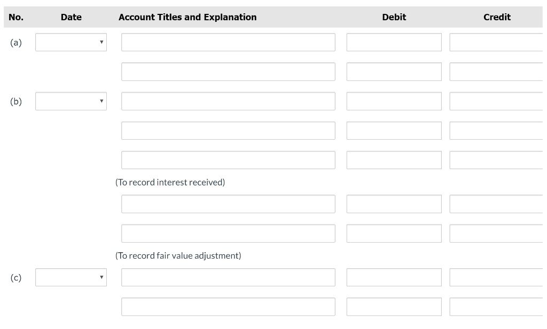Viewport: 547px width, 329px height.
Task: Click first account title field of entry (a)
Action: point(228,43)
